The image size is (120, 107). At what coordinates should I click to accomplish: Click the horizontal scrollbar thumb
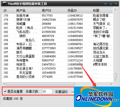[40, 84]
